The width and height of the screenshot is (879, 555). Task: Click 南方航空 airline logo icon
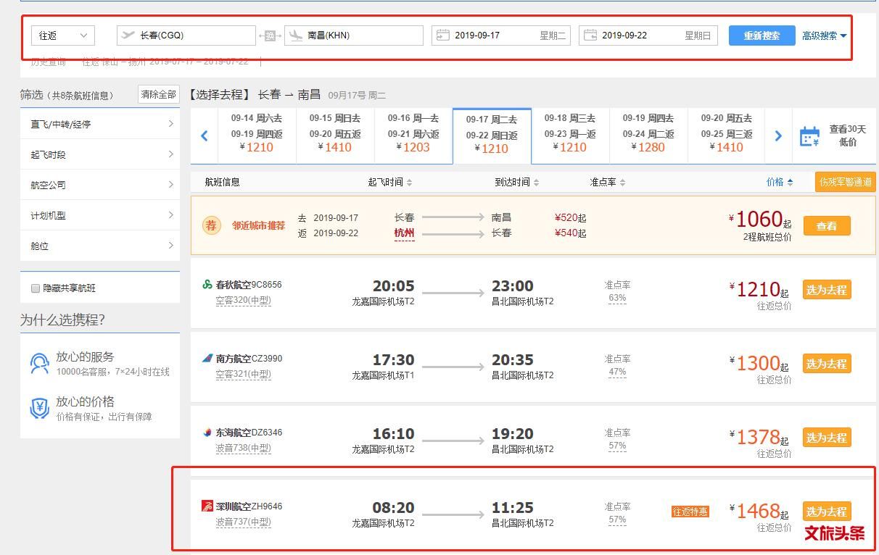tap(207, 359)
